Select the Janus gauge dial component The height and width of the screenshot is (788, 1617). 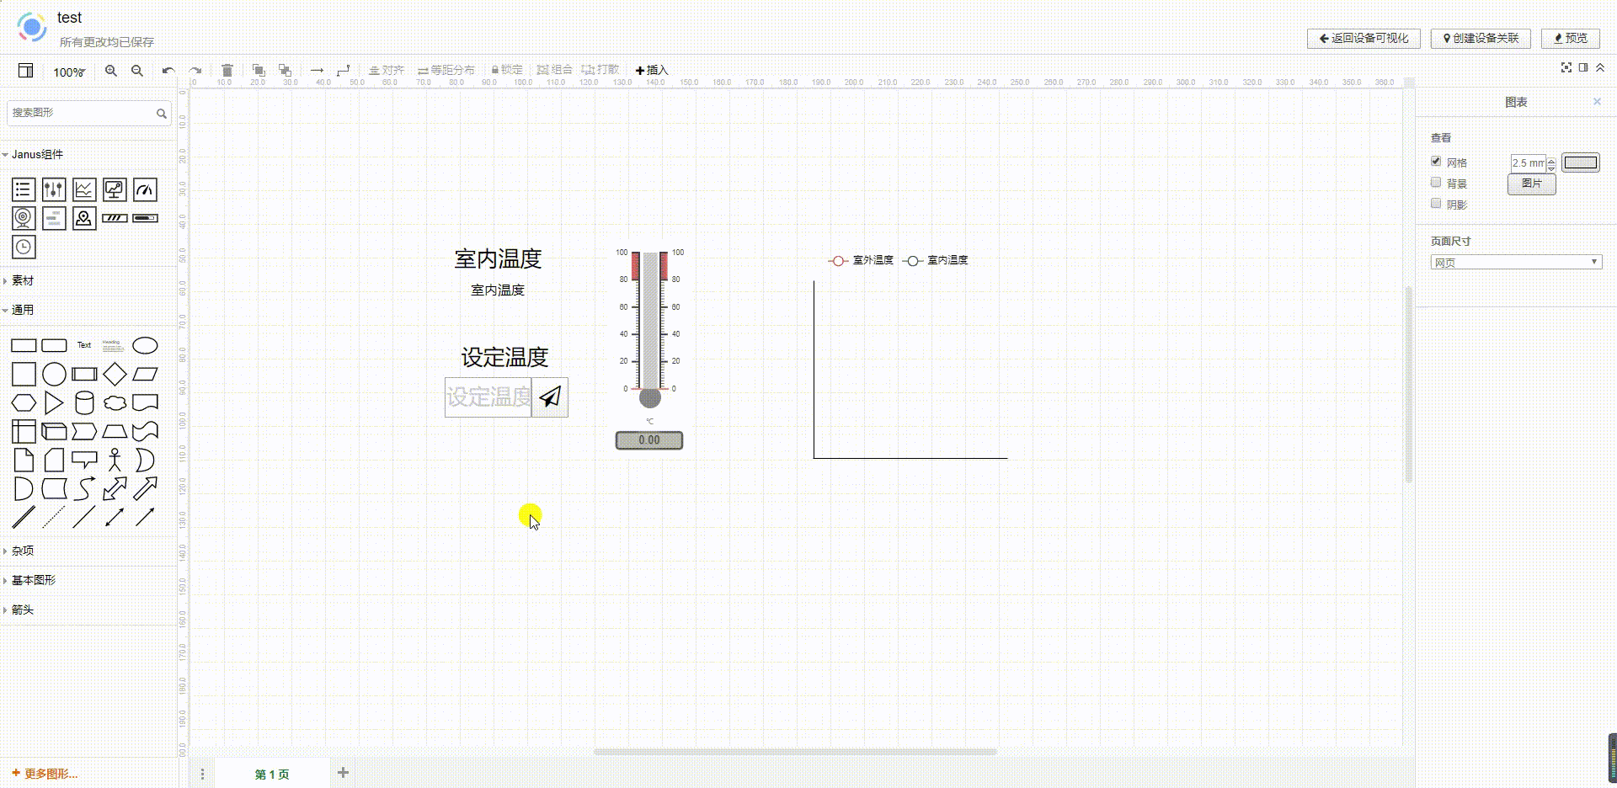click(x=145, y=189)
